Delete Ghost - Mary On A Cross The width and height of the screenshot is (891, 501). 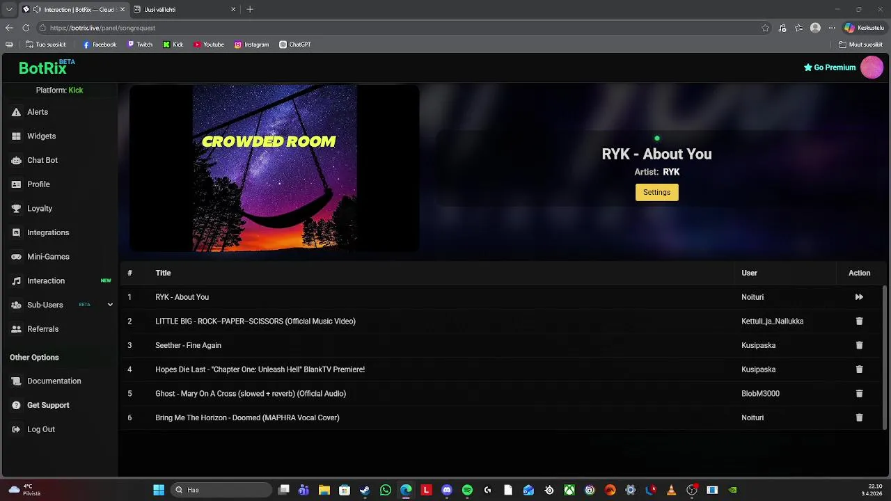pos(859,394)
